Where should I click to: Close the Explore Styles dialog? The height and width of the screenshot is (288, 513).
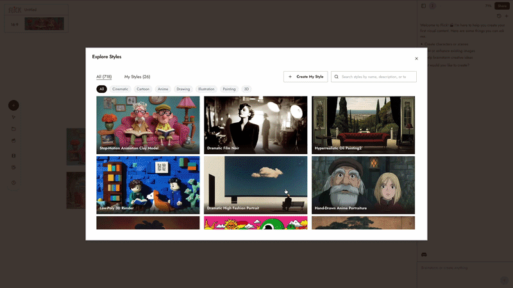point(416,58)
